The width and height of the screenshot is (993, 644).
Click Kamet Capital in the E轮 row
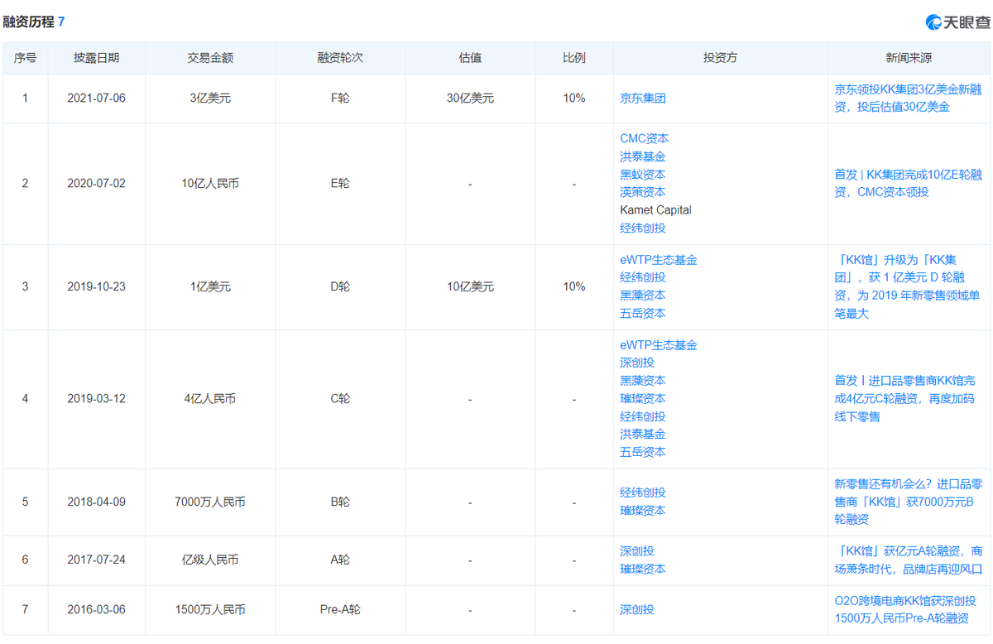pos(655,210)
